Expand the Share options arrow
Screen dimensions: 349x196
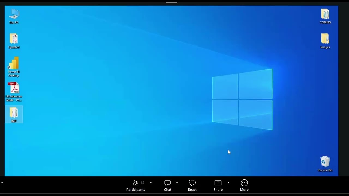(x=228, y=183)
